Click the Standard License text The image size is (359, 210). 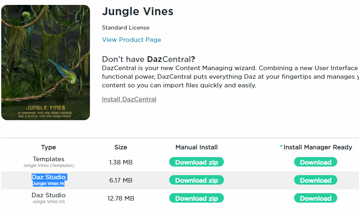[x=126, y=28]
